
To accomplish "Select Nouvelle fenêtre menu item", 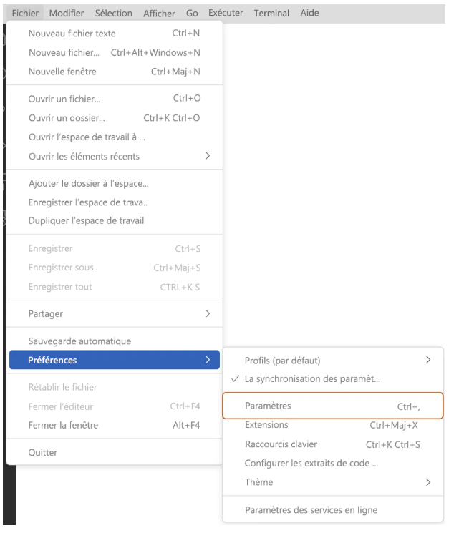I will click(x=115, y=72).
